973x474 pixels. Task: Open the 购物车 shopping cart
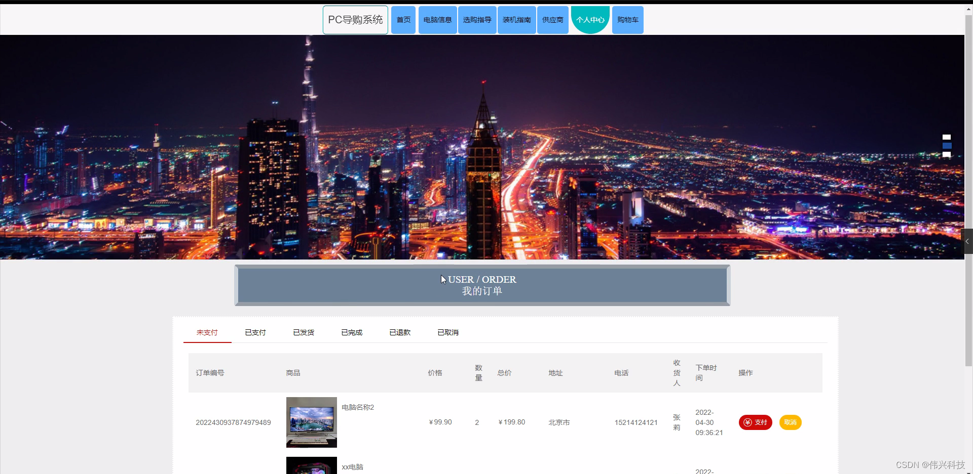point(627,20)
